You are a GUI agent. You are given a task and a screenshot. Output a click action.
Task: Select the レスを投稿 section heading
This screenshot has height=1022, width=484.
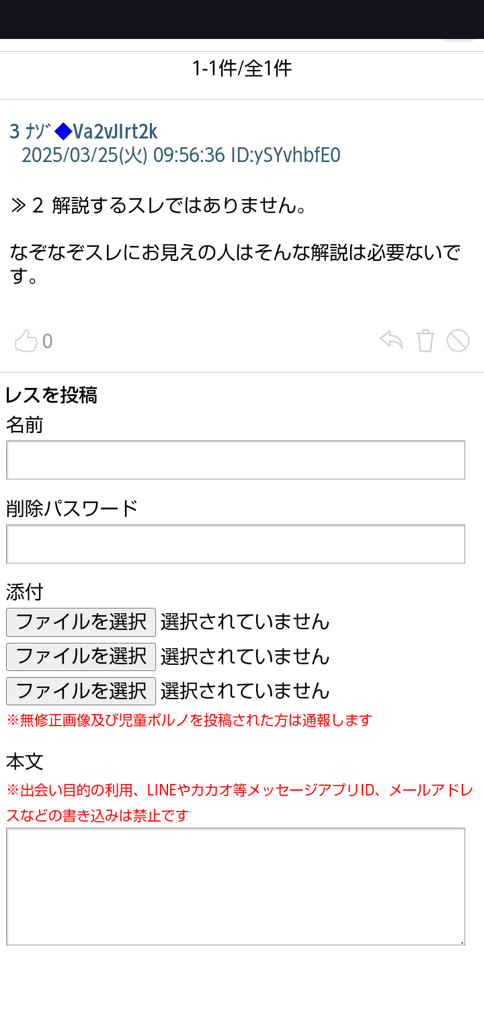[x=52, y=396]
